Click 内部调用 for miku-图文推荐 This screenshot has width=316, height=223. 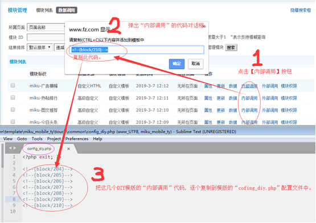pyautogui.click(x=249, y=110)
